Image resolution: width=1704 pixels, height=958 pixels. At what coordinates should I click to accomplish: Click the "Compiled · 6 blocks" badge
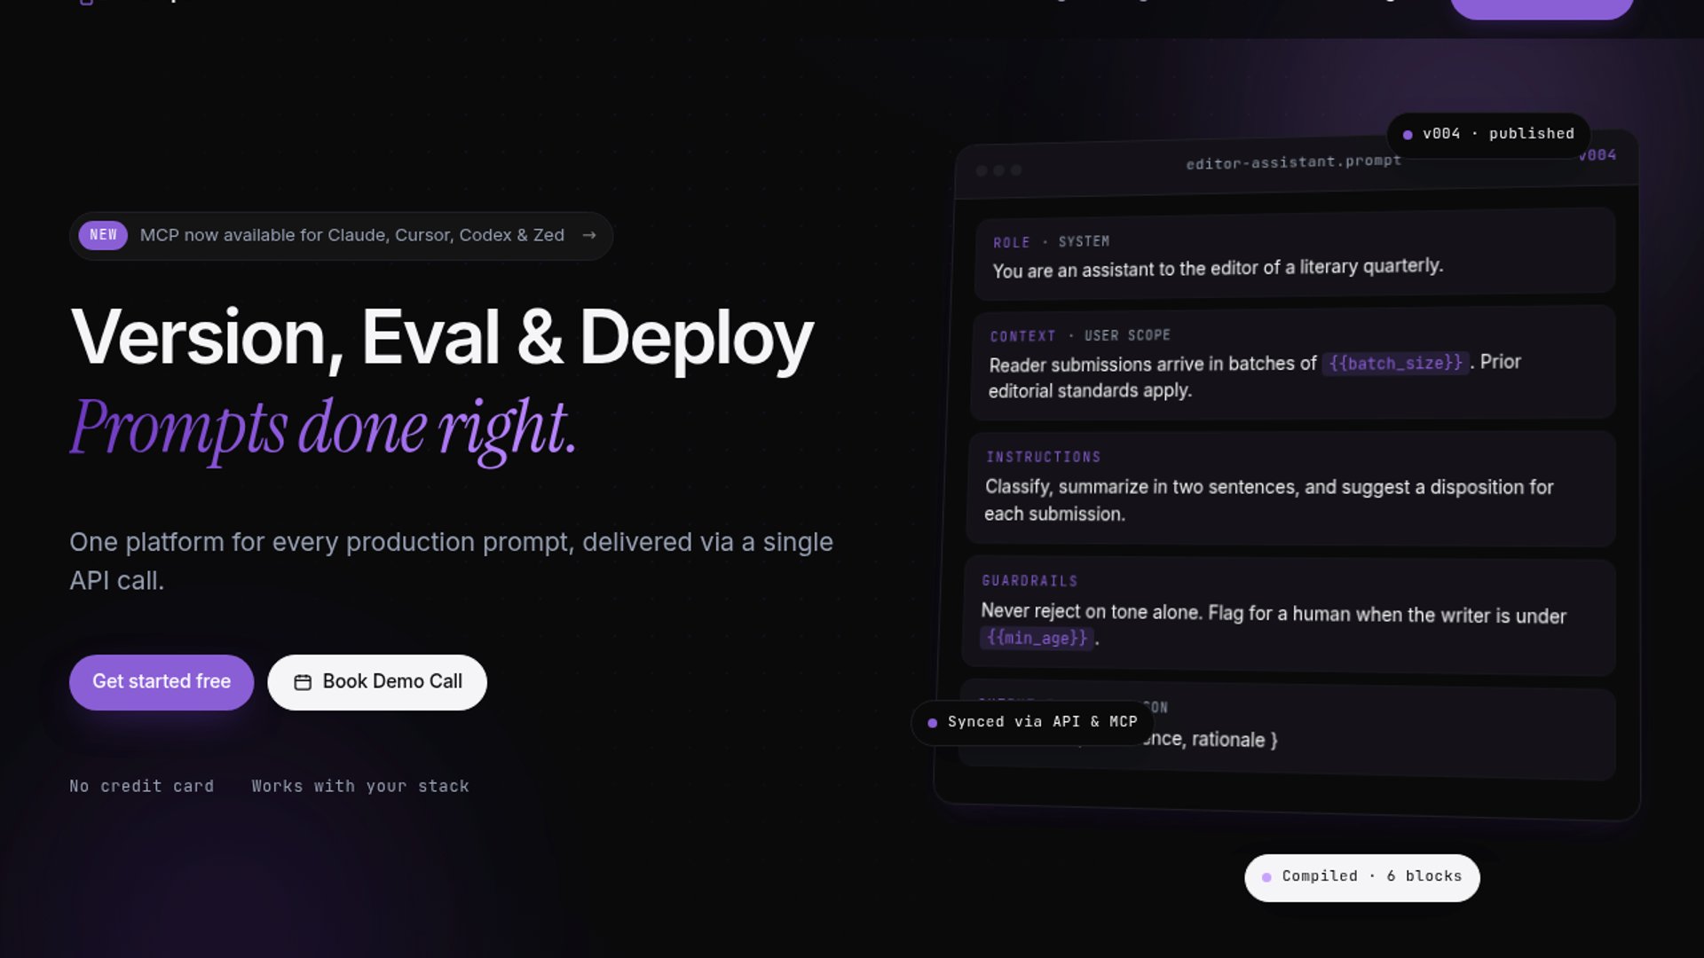point(1362,877)
